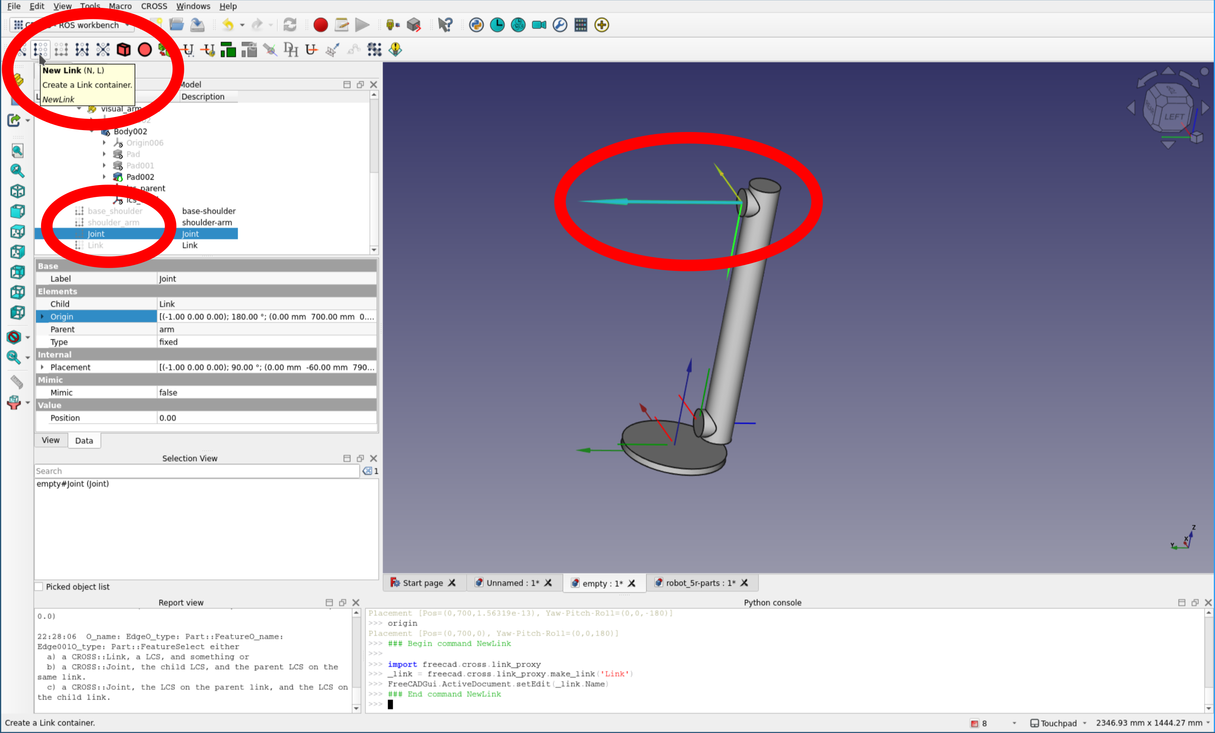The width and height of the screenshot is (1215, 733).
Task: Click the yellow lightbulb icon
Action: 396,49
